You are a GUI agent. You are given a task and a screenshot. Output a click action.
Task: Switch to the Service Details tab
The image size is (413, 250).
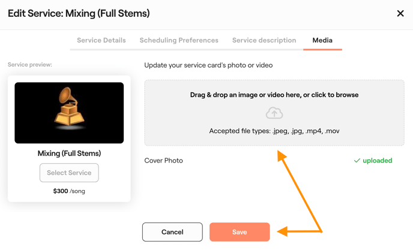[x=101, y=40]
